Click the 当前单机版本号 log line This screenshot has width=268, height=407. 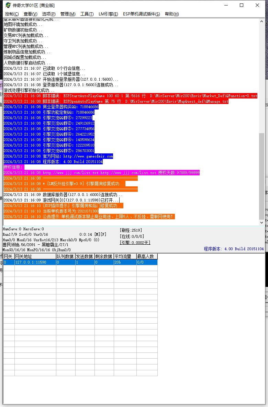(51, 211)
